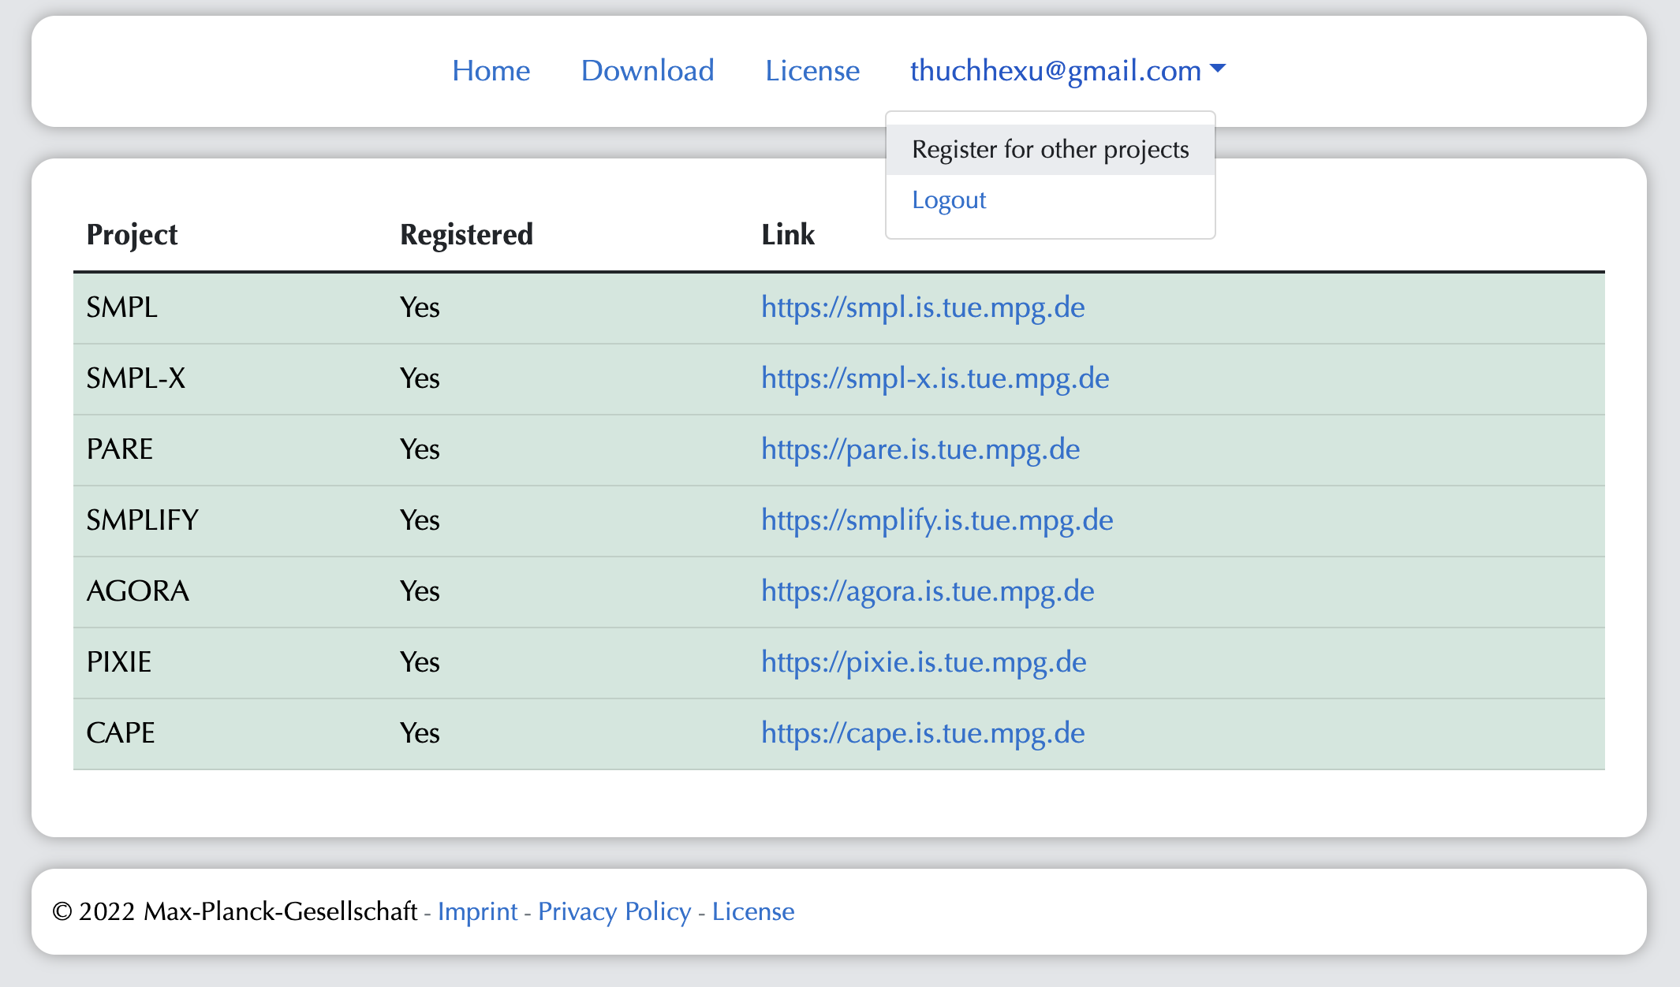Open the smpl-x.is.tue.mpg.de link
Viewport: 1680px width, 987px height.
[x=935, y=378]
